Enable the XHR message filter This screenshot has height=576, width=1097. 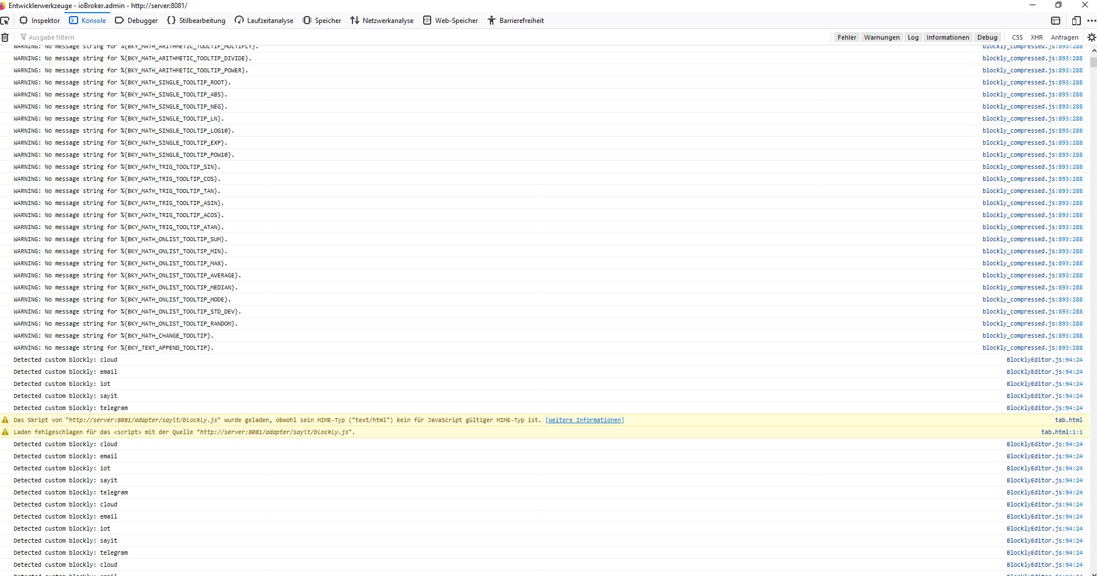[1037, 37]
